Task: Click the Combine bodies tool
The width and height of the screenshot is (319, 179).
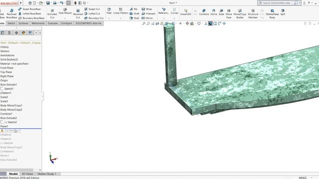Action: [204, 12]
